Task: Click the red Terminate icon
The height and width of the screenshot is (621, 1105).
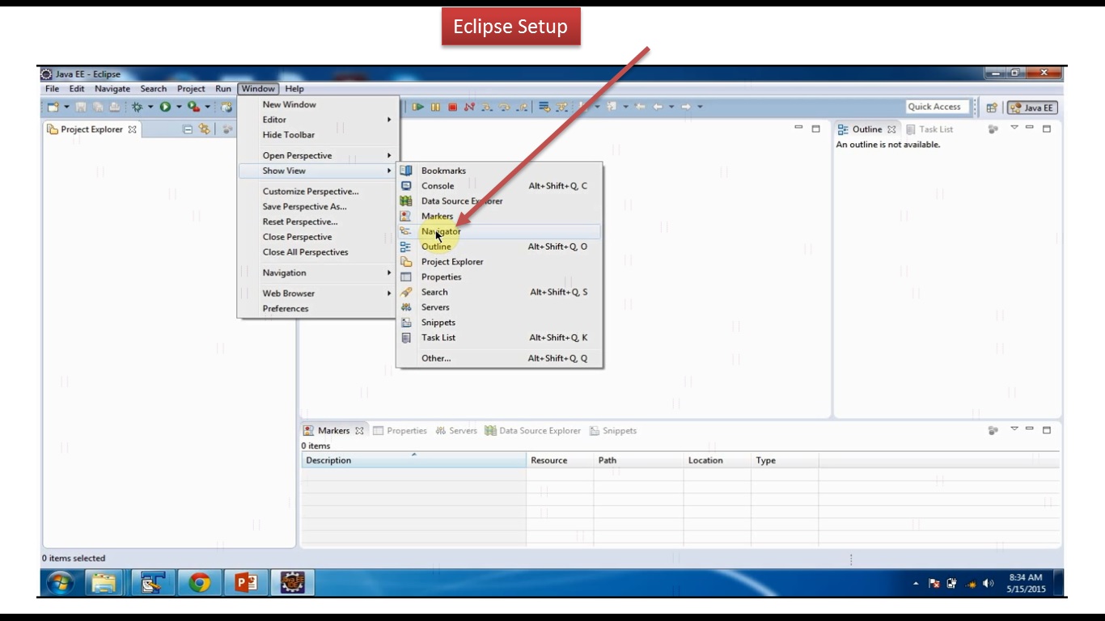Action: [x=452, y=107]
